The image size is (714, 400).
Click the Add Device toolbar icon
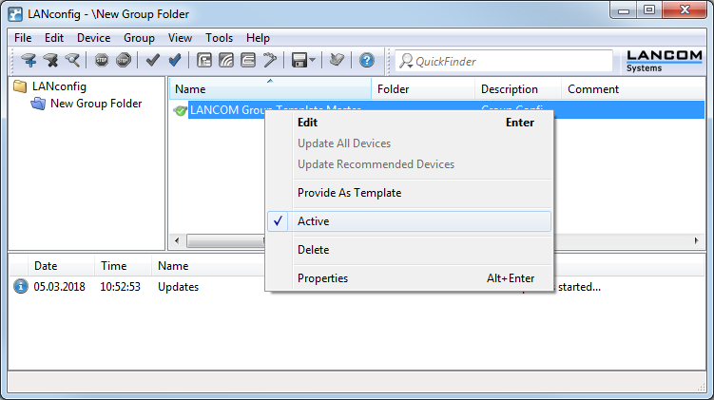[x=29, y=61]
